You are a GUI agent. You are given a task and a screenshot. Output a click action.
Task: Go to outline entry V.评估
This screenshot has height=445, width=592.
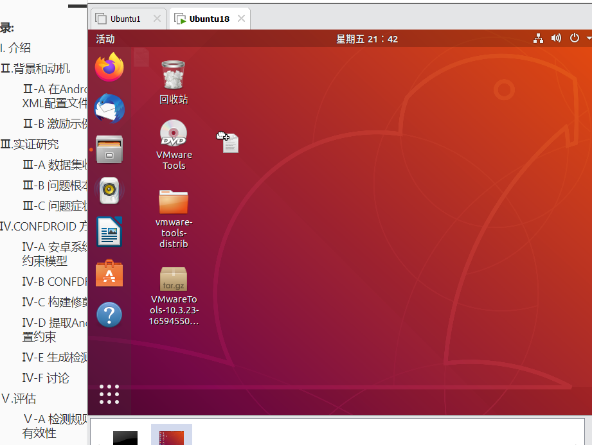coord(19,399)
